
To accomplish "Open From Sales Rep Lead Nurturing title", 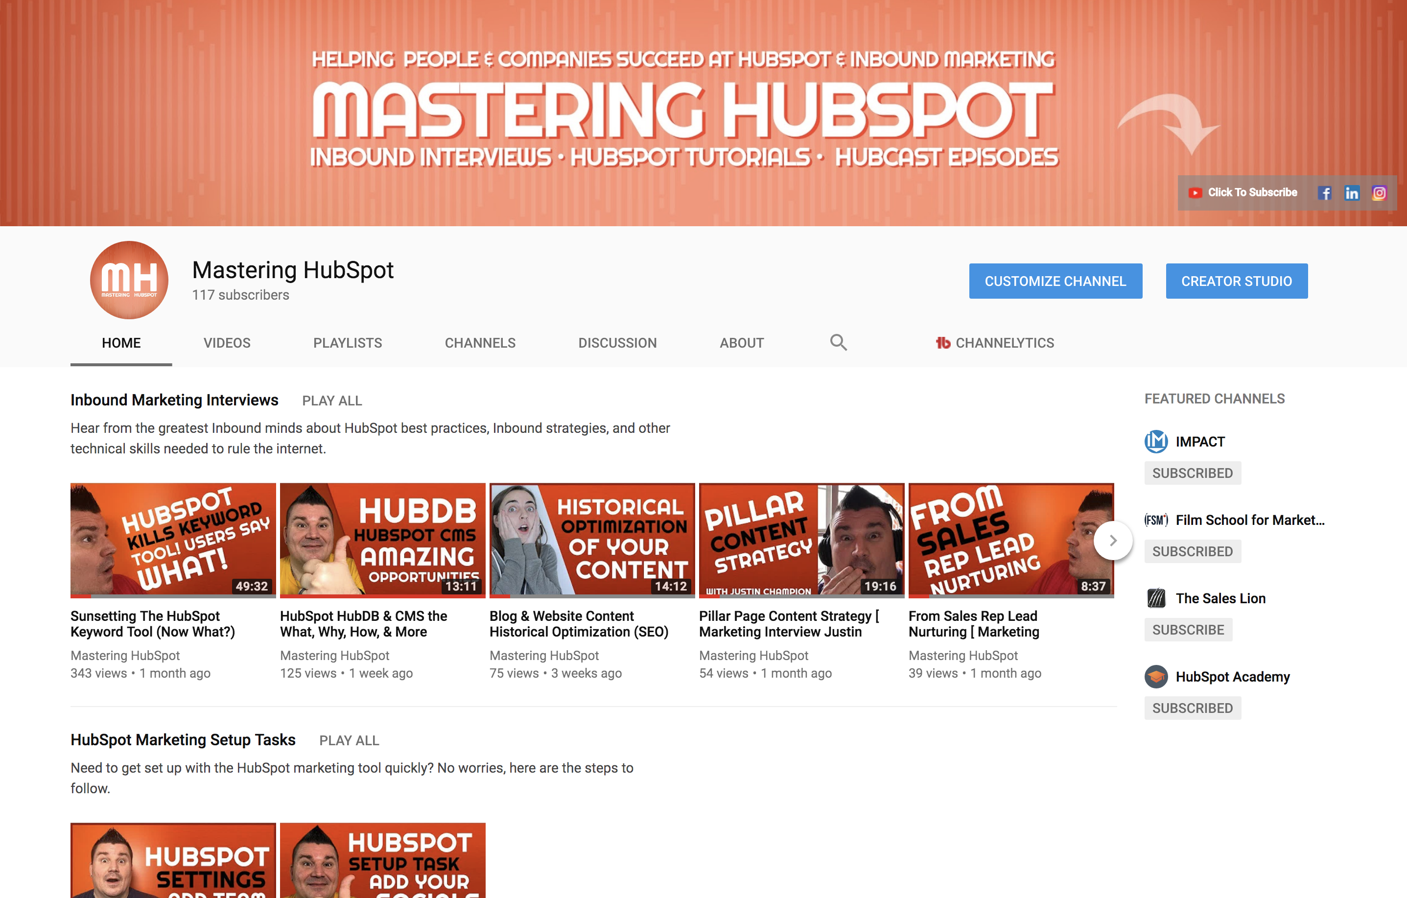I will pos(973,623).
